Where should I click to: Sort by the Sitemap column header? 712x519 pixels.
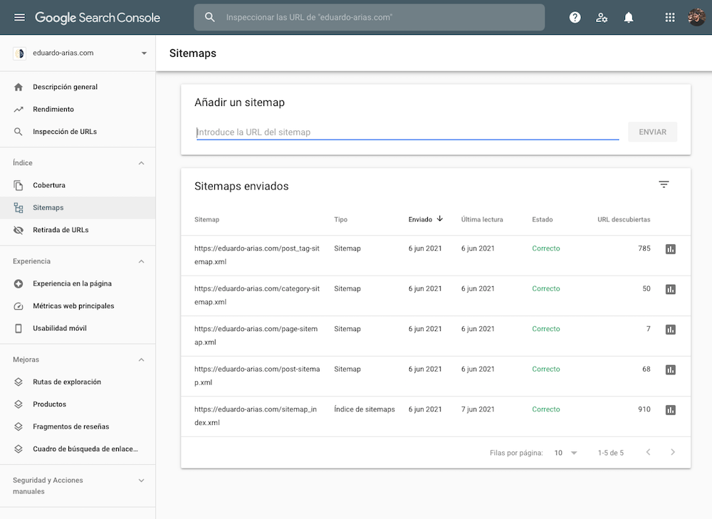coord(206,219)
